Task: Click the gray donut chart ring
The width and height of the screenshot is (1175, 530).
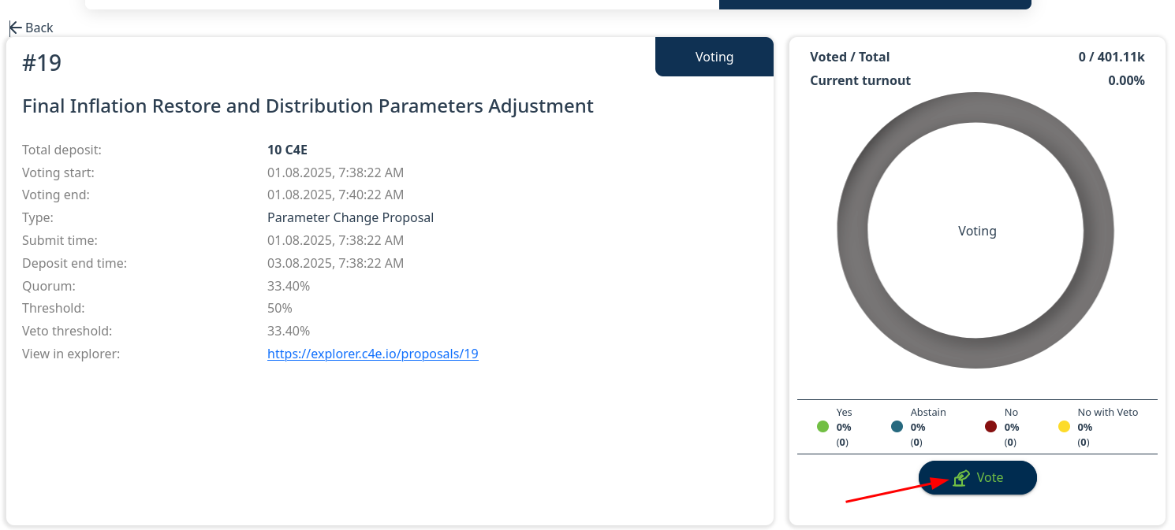Action: click(x=852, y=231)
